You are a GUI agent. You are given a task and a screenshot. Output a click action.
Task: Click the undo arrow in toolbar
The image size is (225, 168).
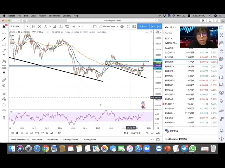pos(79,27)
